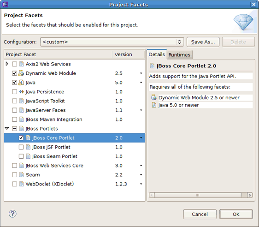
Task: Check the JBoss Web Services Core facet
Action: tap(15, 166)
